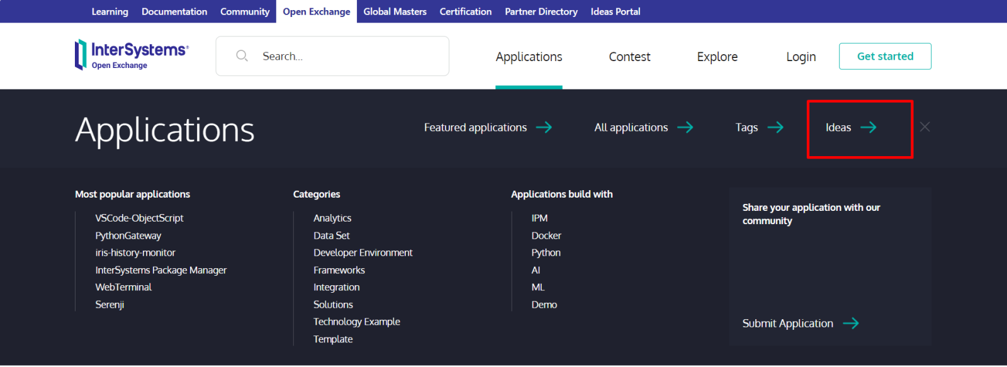This screenshot has width=1007, height=367.
Task: Click the Get started button
Action: [x=885, y=56]
